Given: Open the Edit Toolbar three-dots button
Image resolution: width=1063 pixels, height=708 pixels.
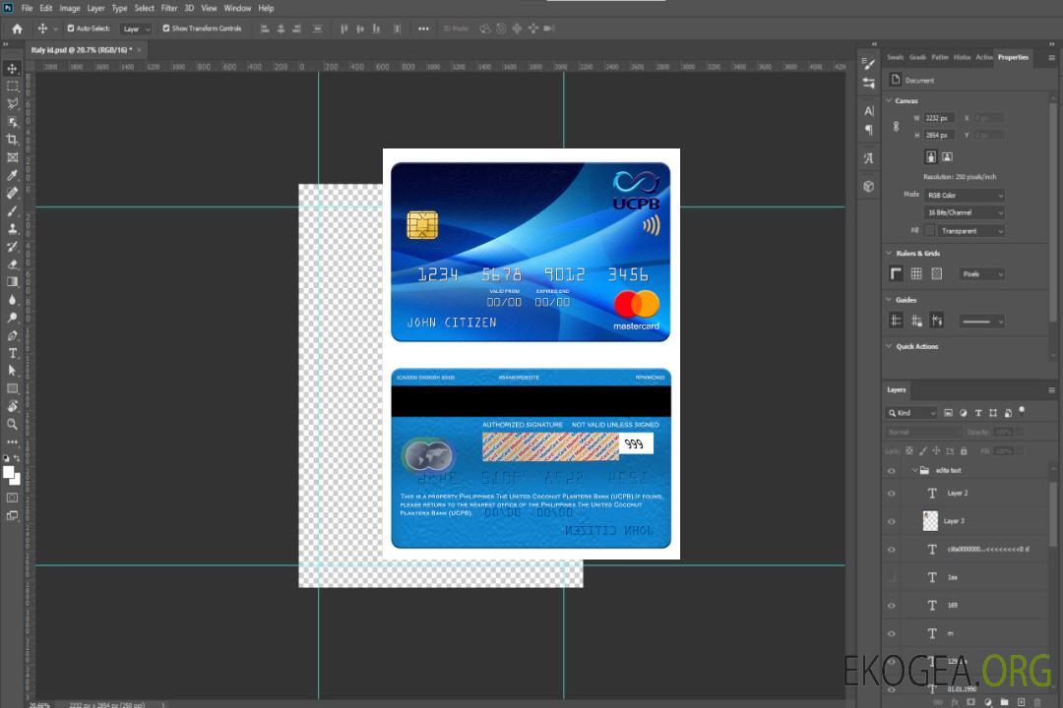Looking at the screenshot, I should pyautogui.click(x=12, y=442).
